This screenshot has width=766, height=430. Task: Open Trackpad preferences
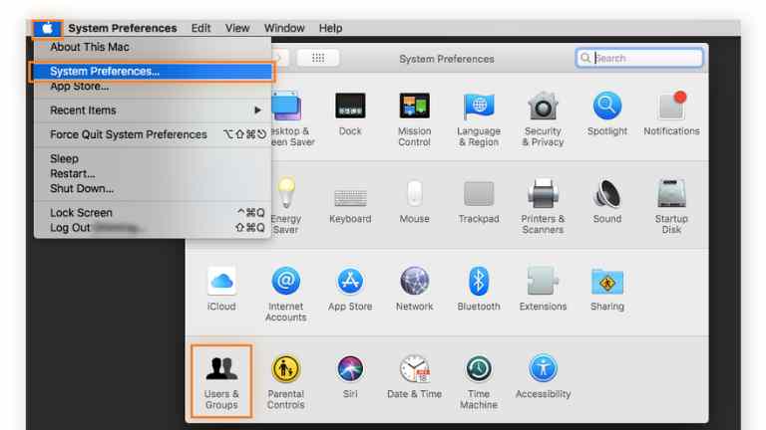click(479, 202)
